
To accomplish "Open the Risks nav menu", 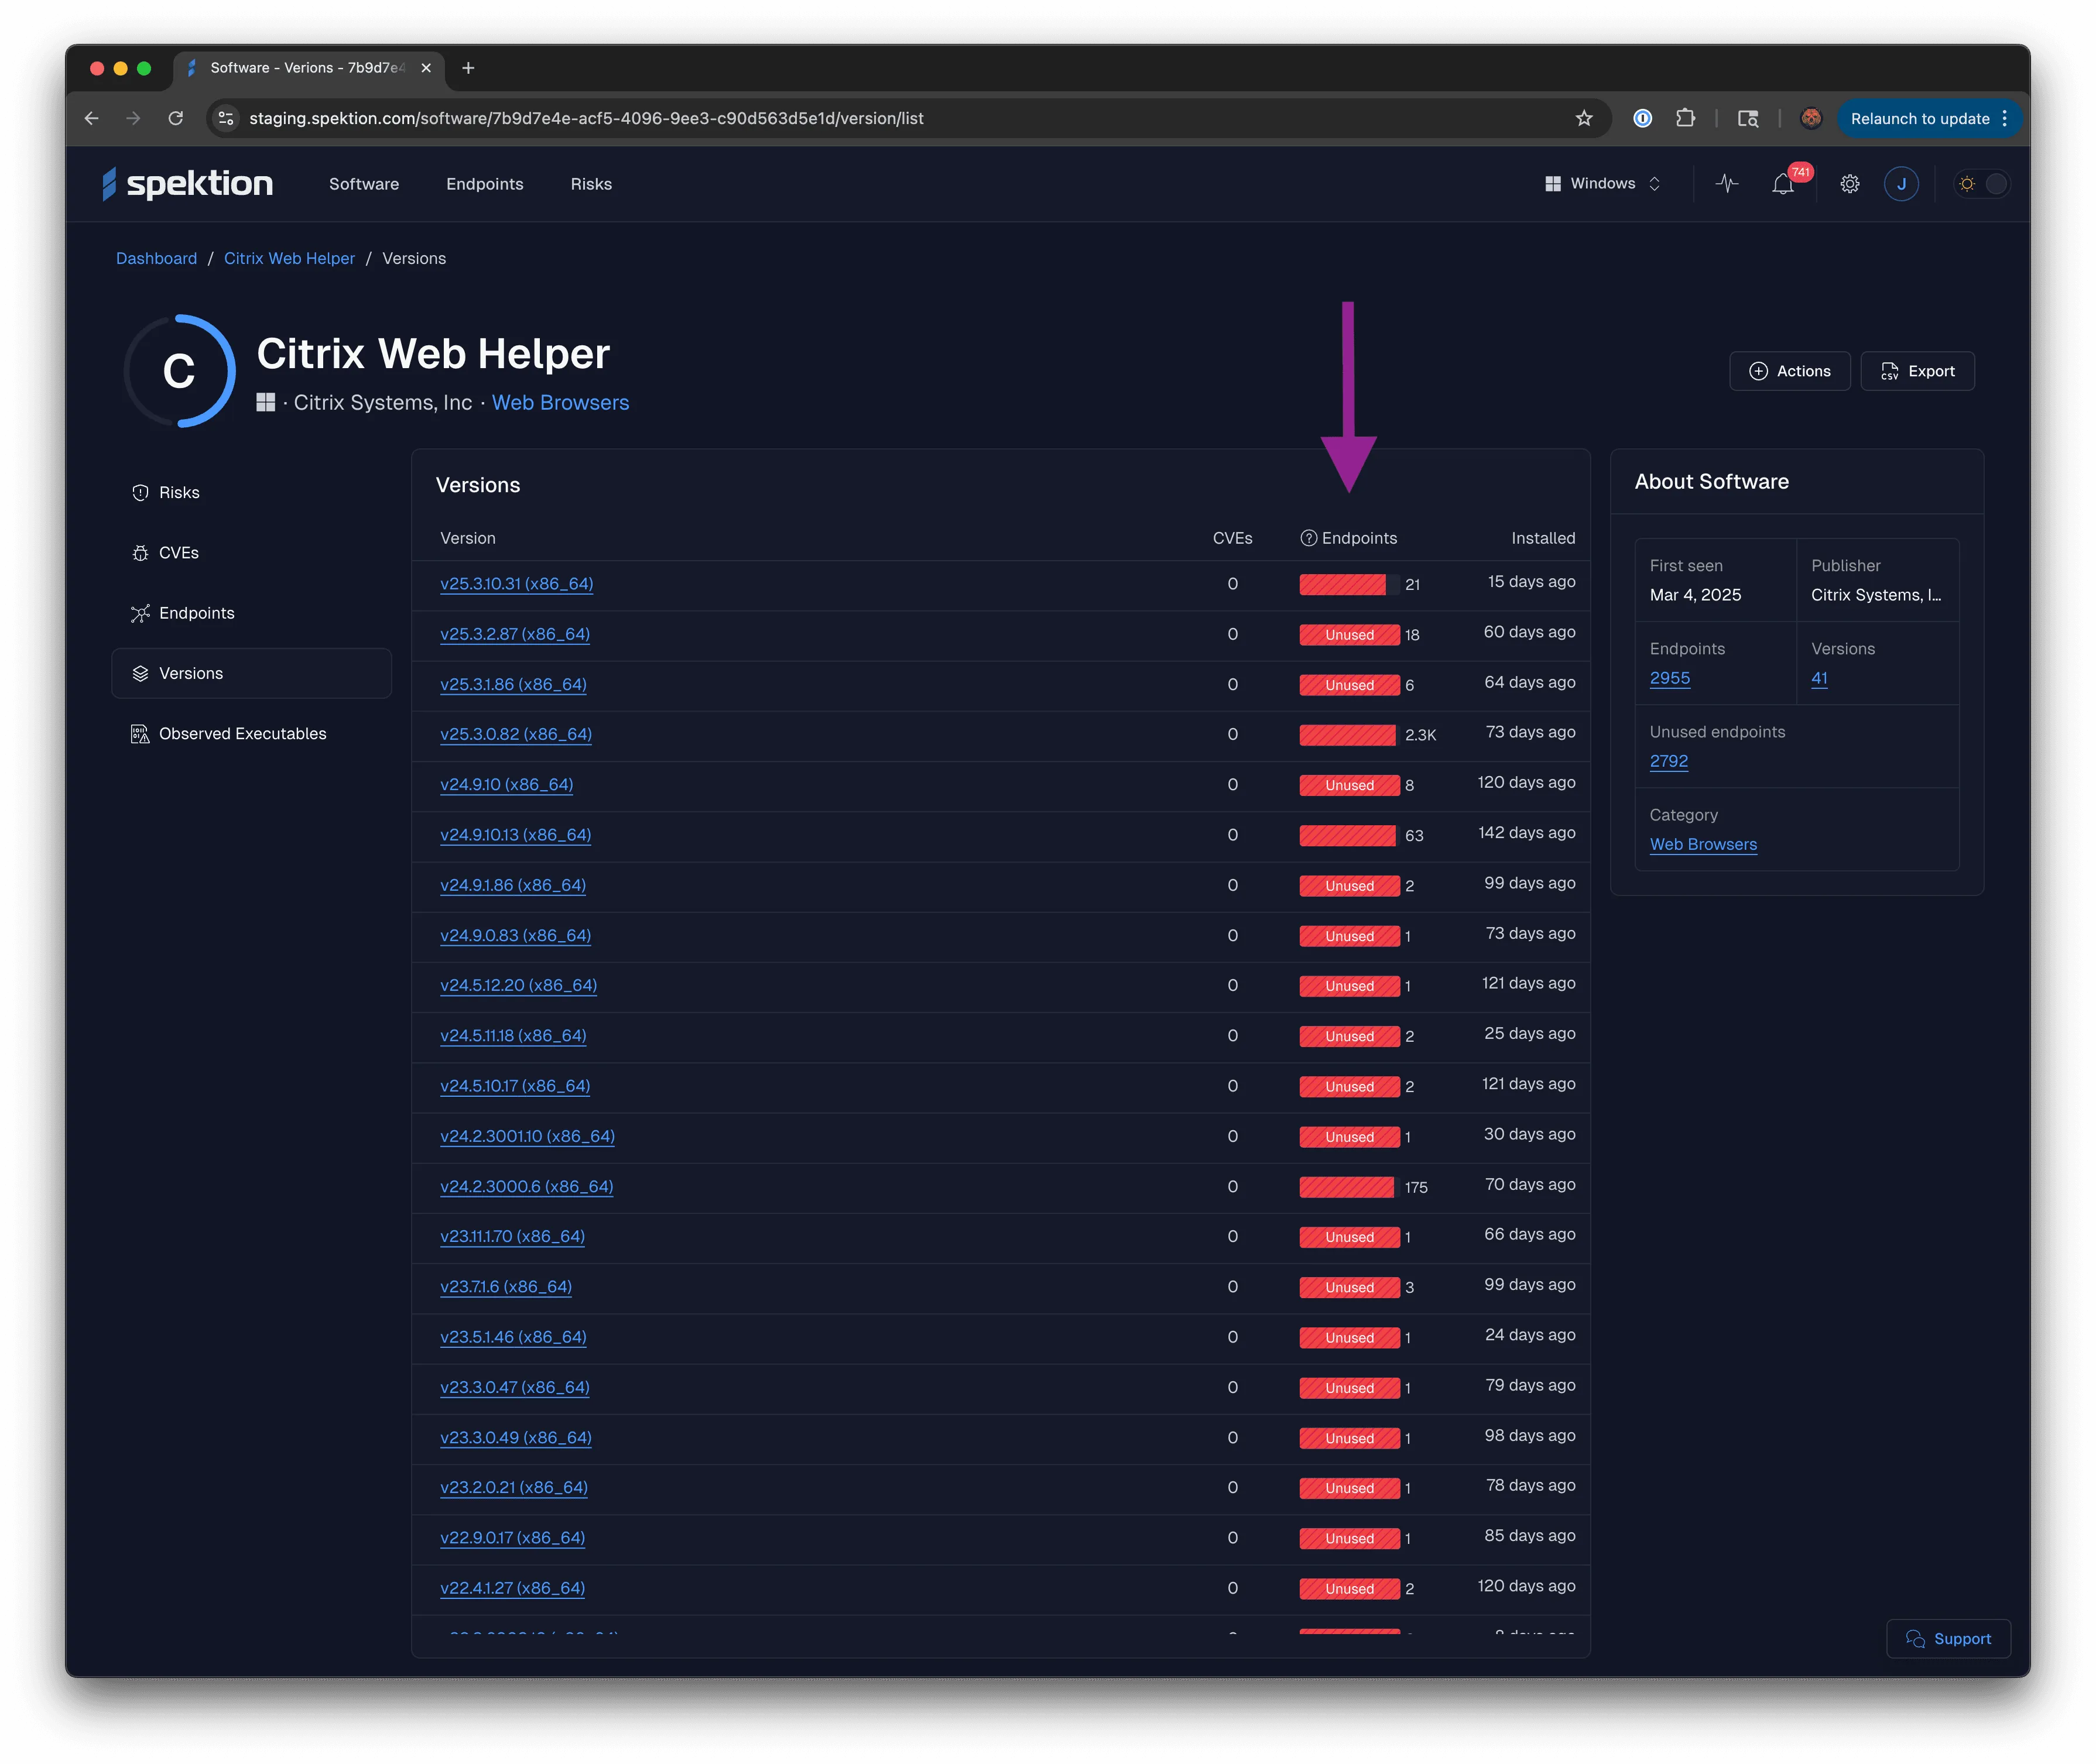I will (591, 184).
